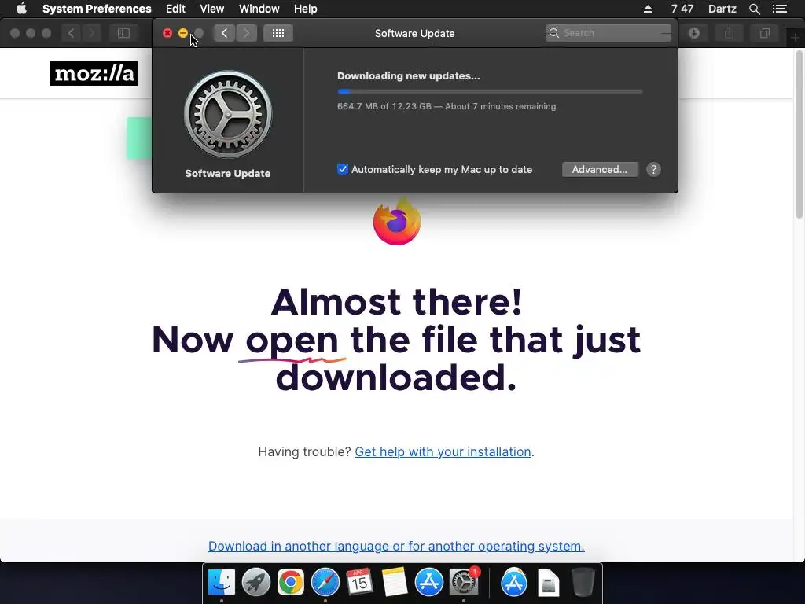Open Spotlight search in the menu bar
This screenshot has height=604, width=805.
754,9
